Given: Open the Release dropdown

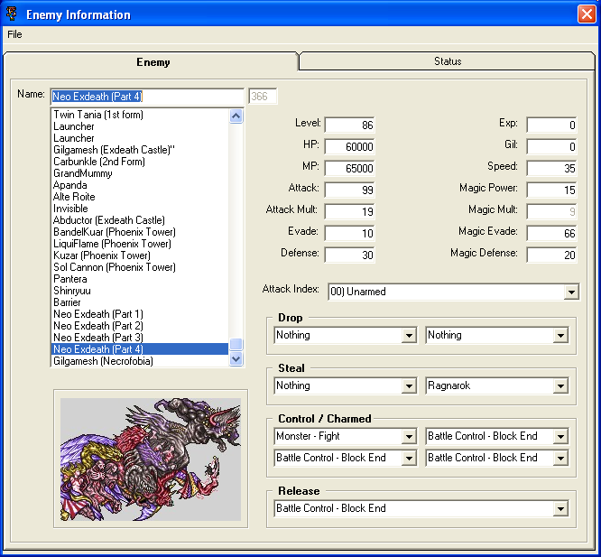Looking at the screenshot, I should click(x=560, y=509).
